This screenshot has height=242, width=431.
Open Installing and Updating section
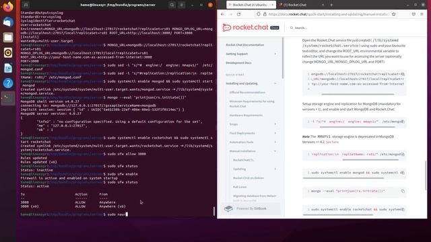(242, 83)
